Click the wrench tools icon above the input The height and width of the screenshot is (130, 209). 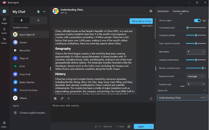coord(62,99)
